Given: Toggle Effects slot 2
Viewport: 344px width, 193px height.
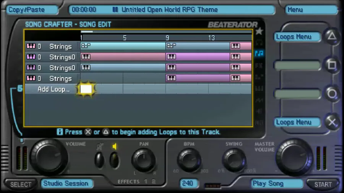Looking at the screenshot, I should (x=154, y=182).
